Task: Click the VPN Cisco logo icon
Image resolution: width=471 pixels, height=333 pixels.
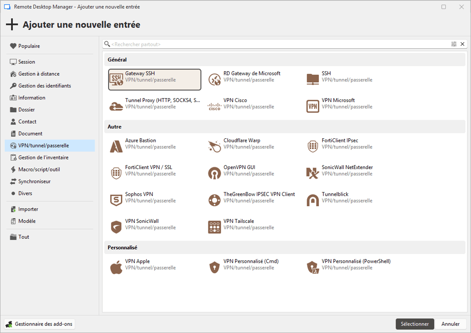Action: (x=214, y=106)
